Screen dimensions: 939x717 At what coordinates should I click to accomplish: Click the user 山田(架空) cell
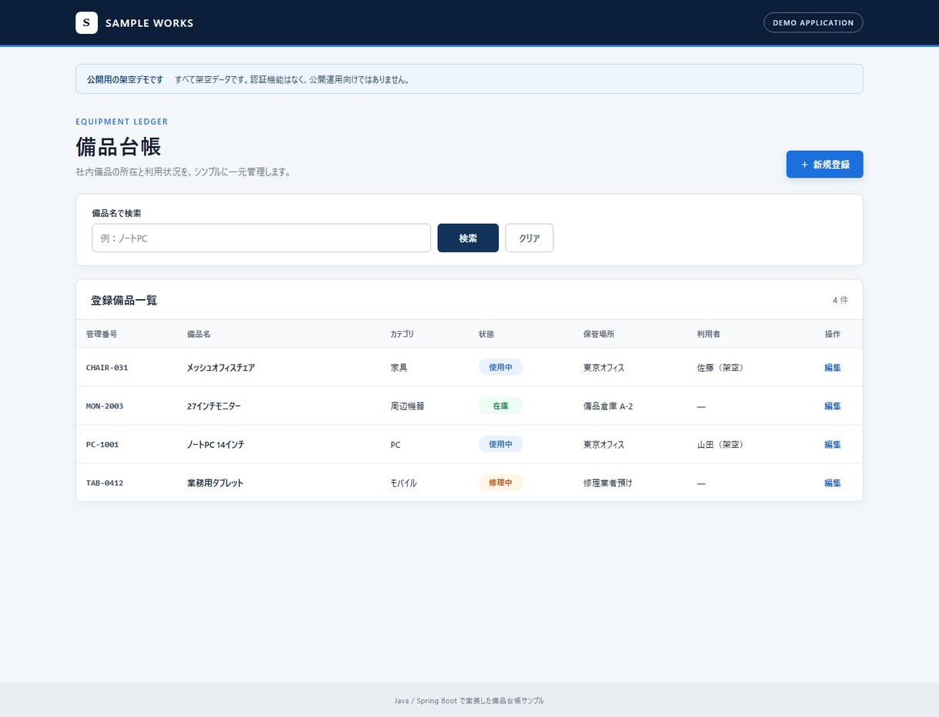(x=720, y=445)
